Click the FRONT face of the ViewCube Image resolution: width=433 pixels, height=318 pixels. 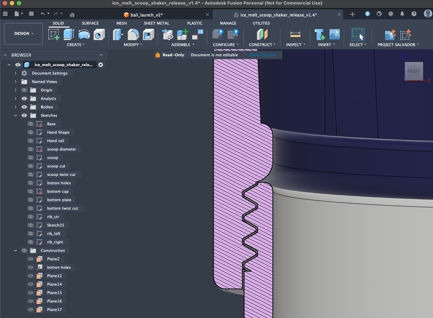(x=414, y=71)
